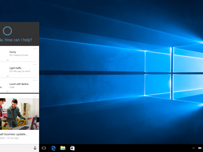
Task: Click 'On the way to work' text
Action: tap(20, 71)
